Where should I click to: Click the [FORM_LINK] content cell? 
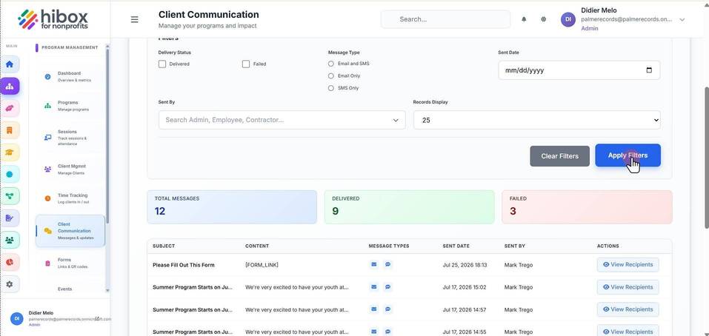(x=262, y=265)
